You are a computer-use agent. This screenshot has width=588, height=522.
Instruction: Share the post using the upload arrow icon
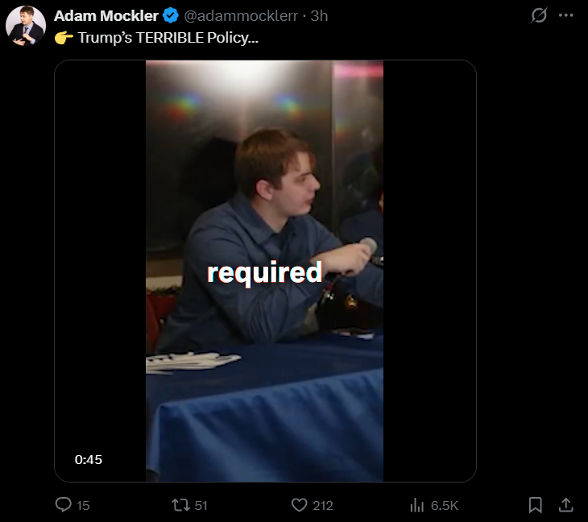pos(566,505)
